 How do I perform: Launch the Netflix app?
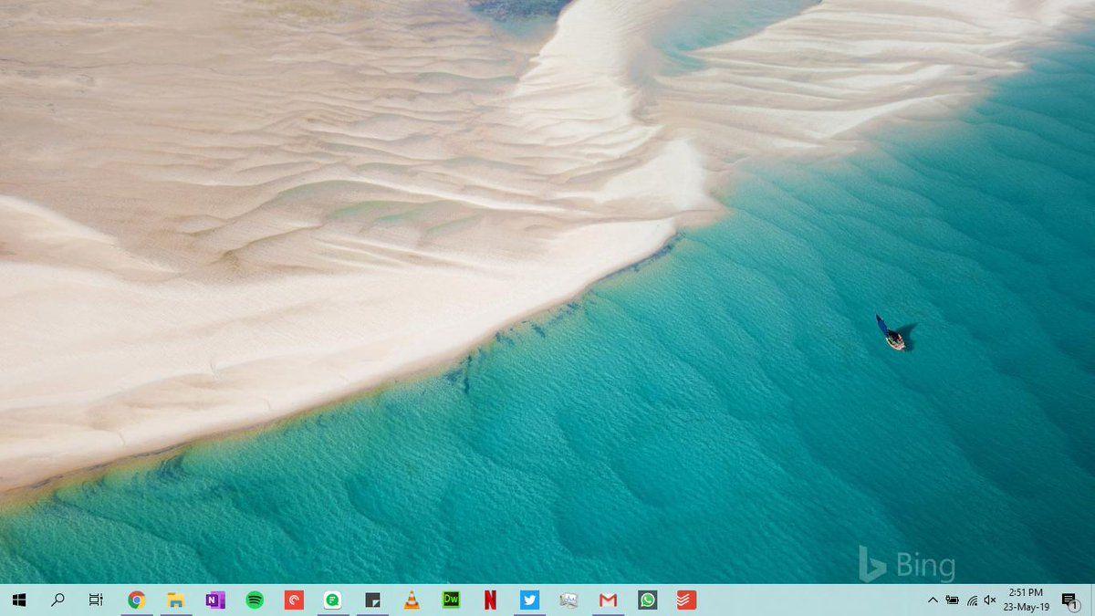point(489,600)
